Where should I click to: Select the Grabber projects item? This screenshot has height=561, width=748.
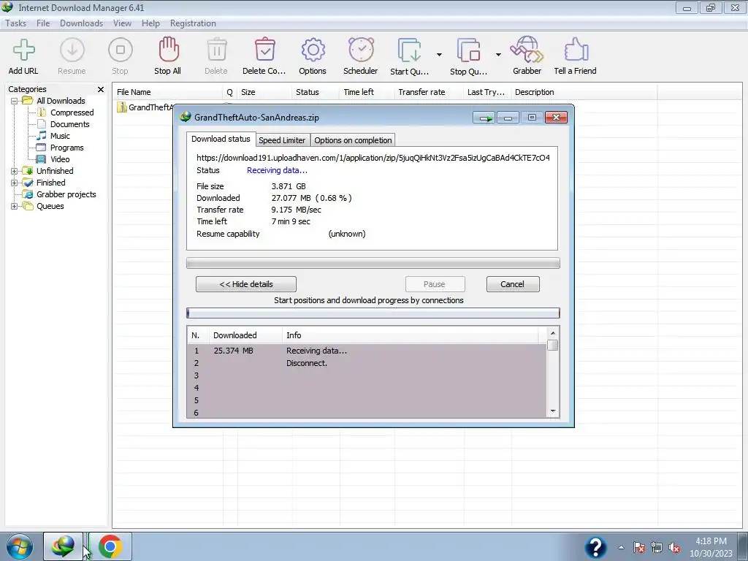[x=66, y=194]
